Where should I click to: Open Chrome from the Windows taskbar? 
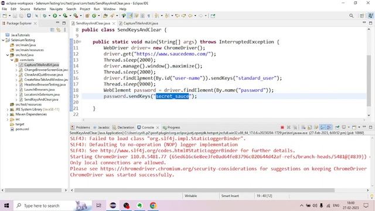click(153, 206)
